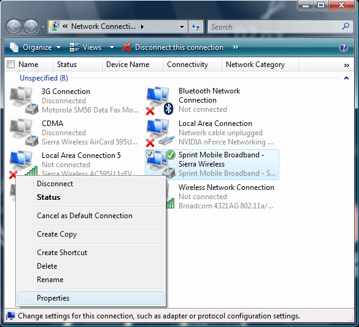Select the 3G Connection modem icon
This screenshot has width=359, height=327.
point(24,100)
